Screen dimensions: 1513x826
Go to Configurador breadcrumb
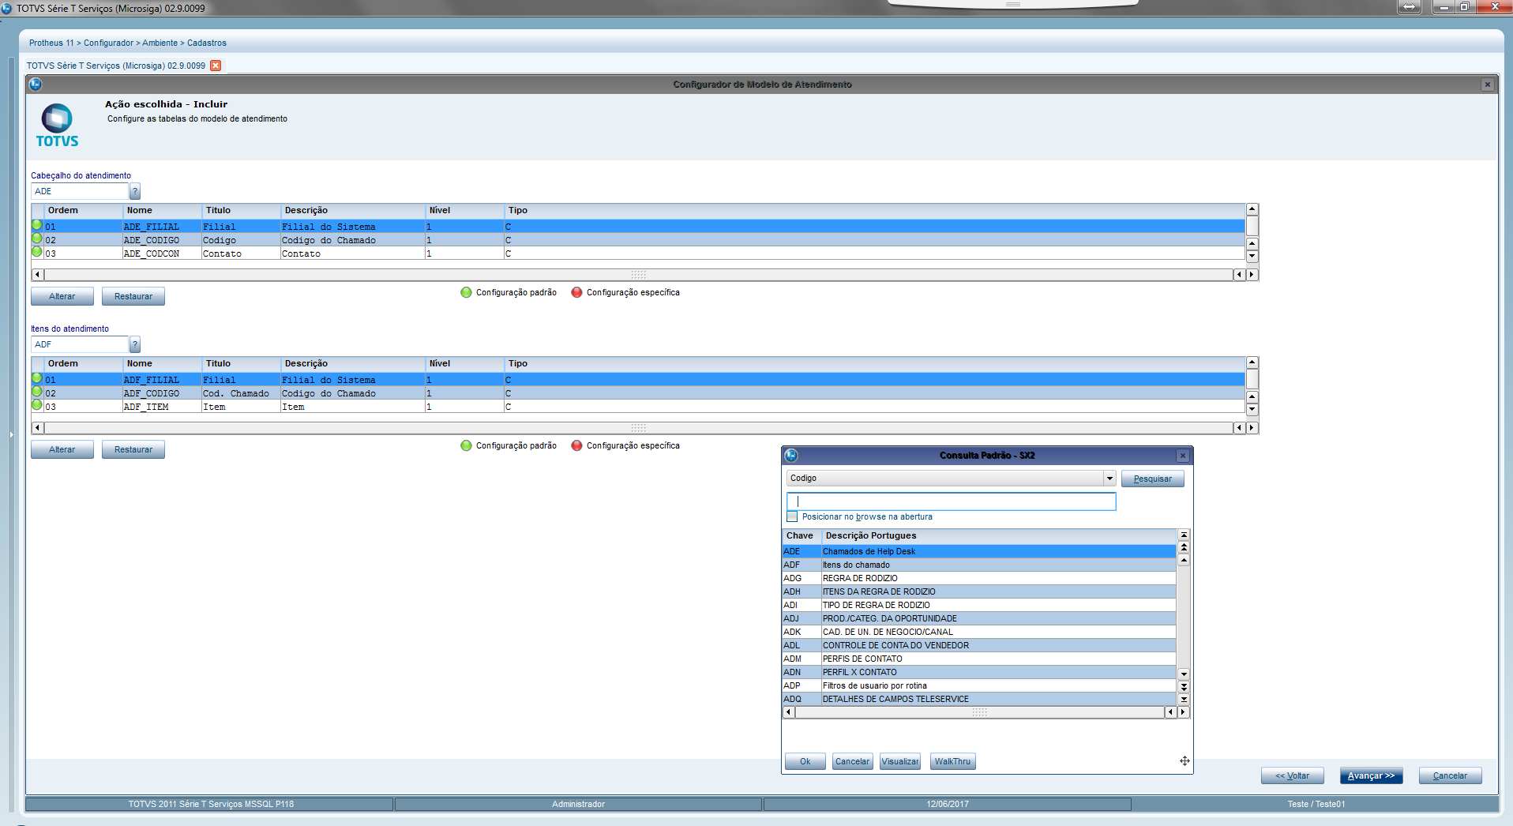[108, 43]
